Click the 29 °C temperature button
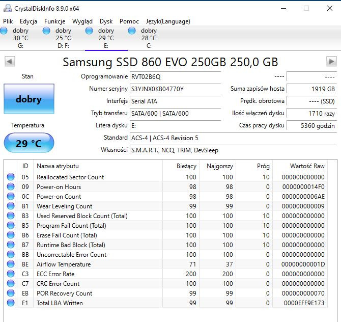Viewport: 341px width, 322px height. [29, 143]
